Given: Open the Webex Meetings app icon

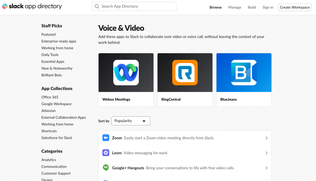Looking at the screenshot, I should coord(126,73).
